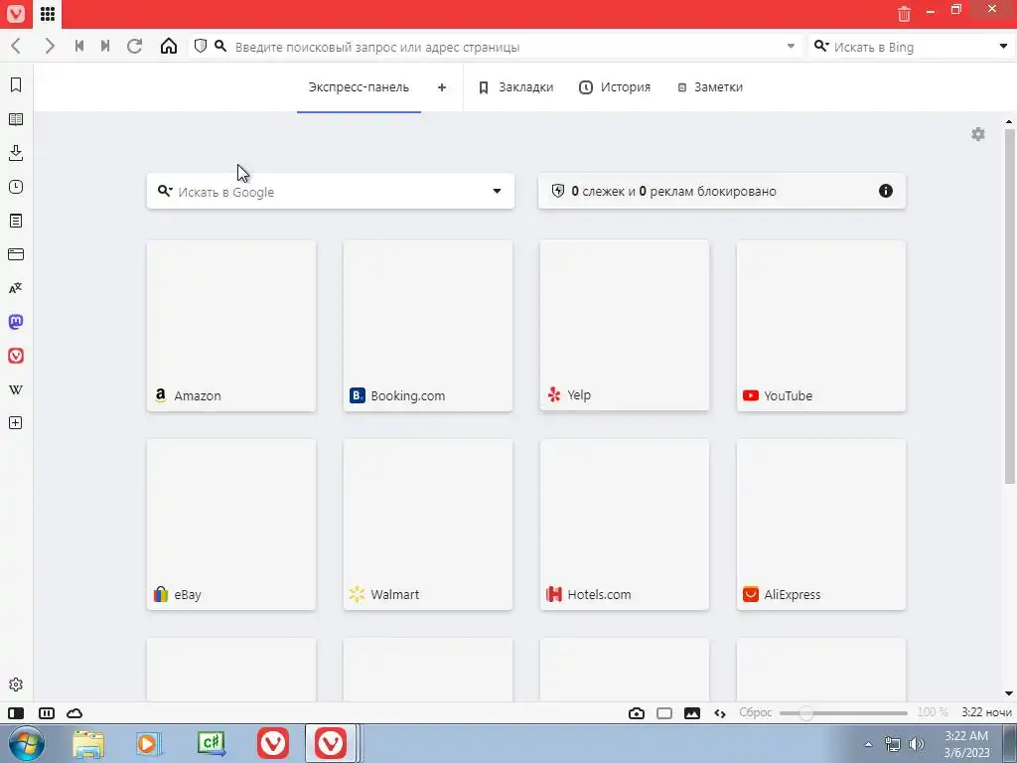Open the Bookmarks panel in sidebar
This screenshot has width=1017, height=763.
click(x=16, y=85)
